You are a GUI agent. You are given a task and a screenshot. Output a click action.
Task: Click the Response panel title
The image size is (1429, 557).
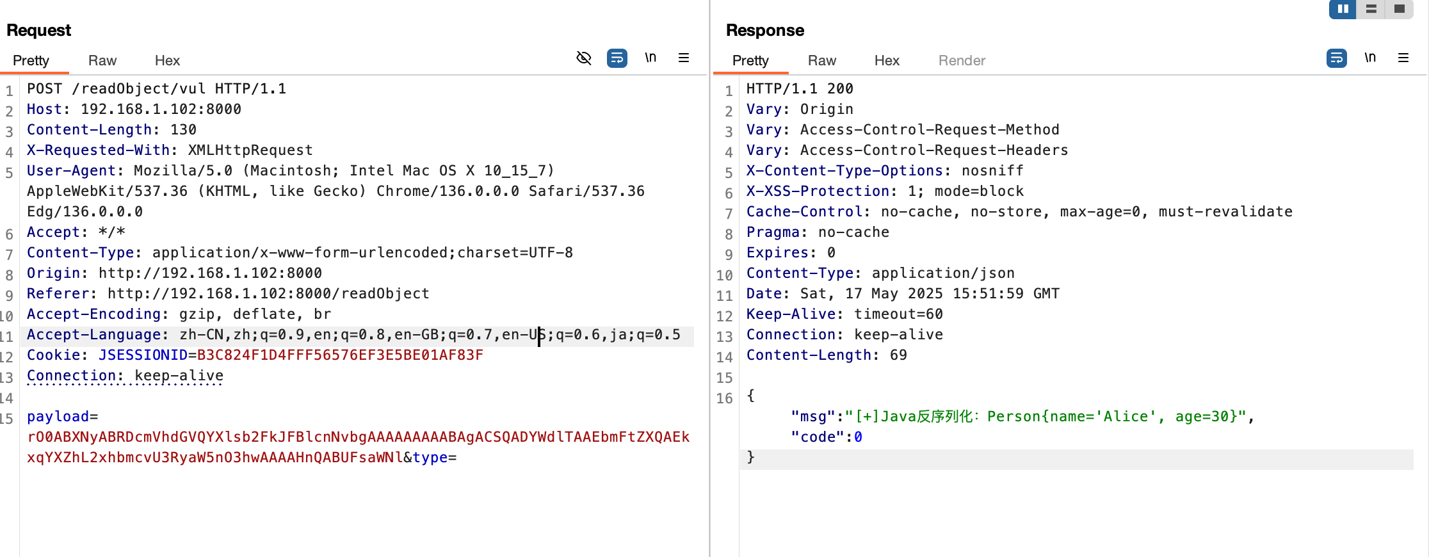(765, 30)
